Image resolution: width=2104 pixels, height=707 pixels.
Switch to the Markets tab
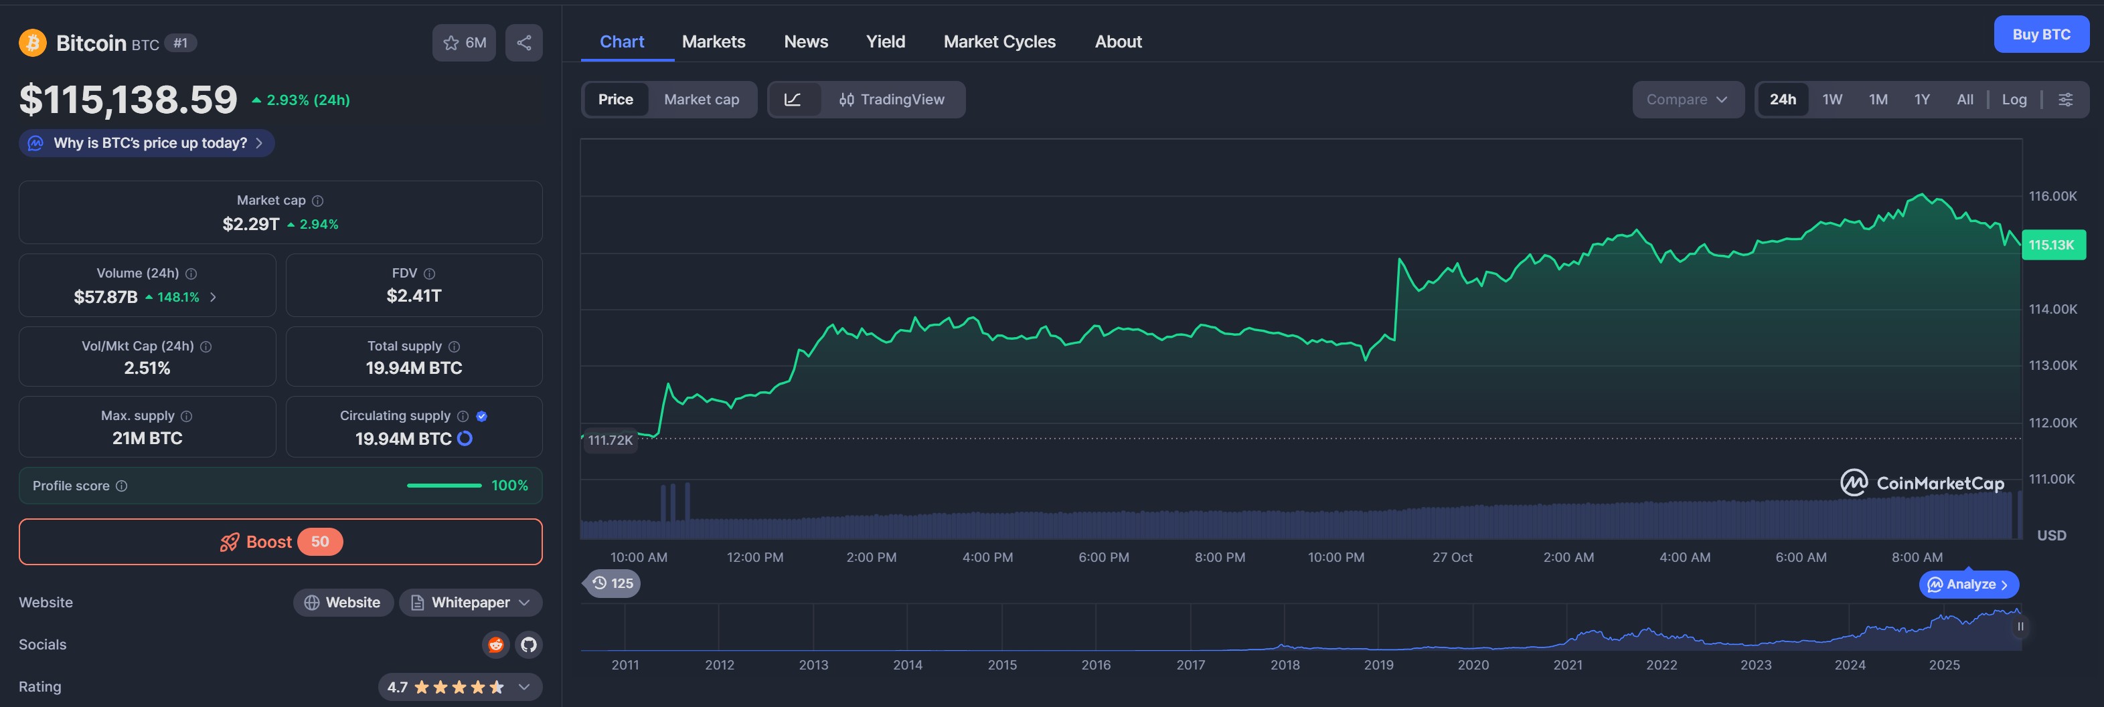713,41
